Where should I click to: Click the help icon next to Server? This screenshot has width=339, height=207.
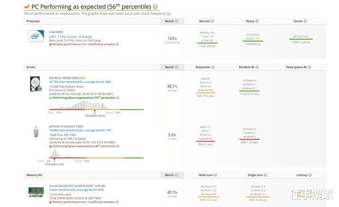(305, 21)
